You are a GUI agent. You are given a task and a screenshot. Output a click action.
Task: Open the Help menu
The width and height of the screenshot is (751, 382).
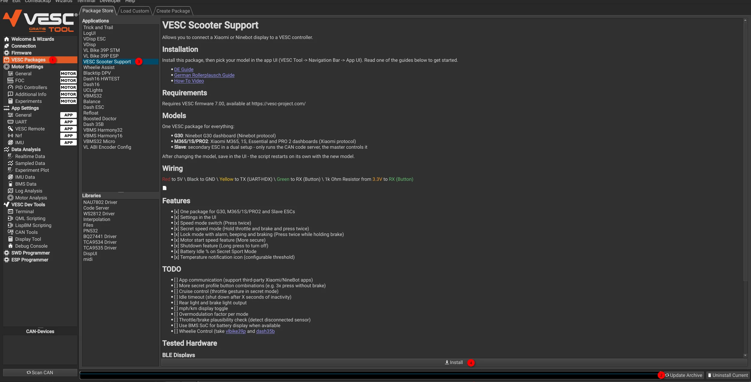pos(130,1)
